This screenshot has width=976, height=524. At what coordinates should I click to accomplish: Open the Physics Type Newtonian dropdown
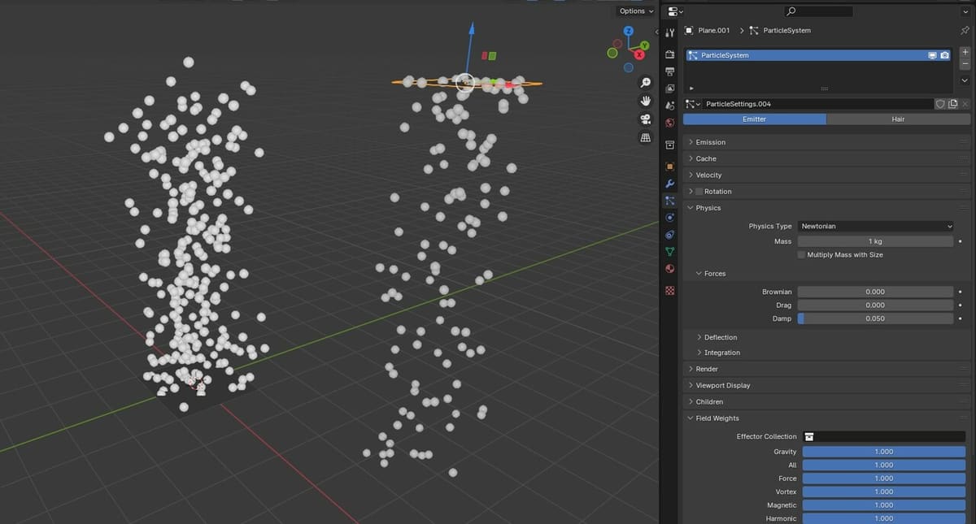tap(875, 226)
